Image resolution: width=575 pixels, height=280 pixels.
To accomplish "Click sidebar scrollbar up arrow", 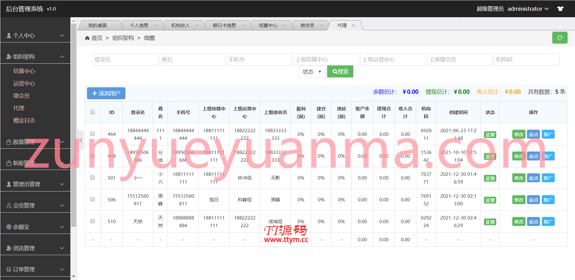I will point(73,21).
